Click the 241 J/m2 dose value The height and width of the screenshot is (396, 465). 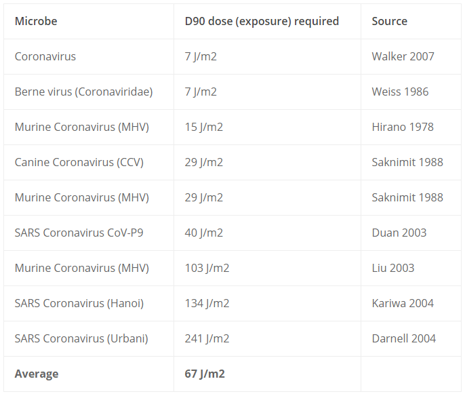coord(207,339)
